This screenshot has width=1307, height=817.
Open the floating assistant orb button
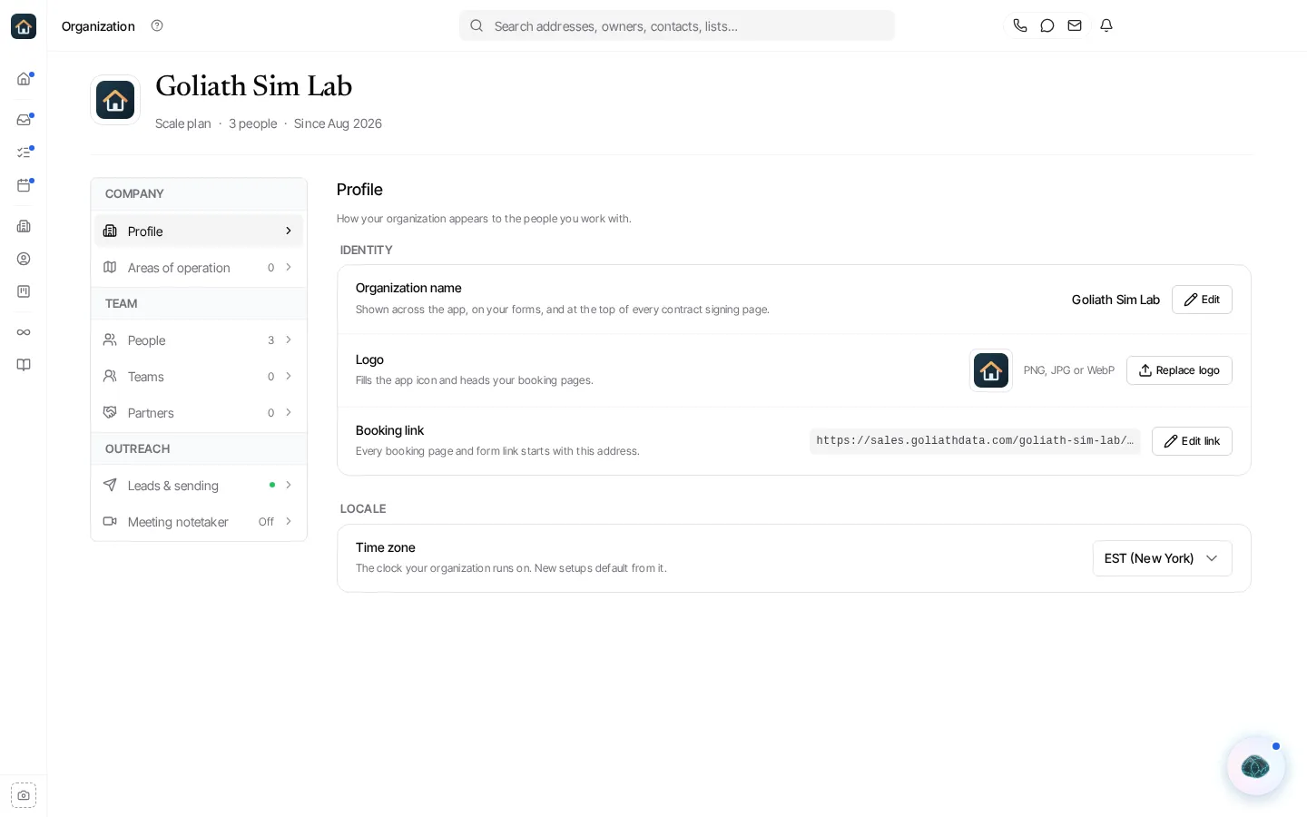click(x=1255, y=766)
